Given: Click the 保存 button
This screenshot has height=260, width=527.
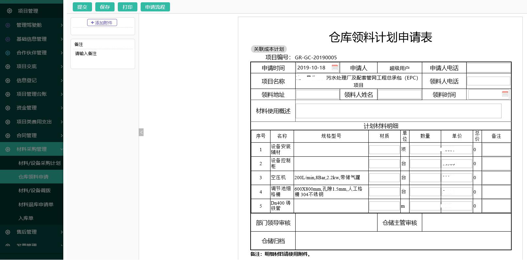Looking at the screenshot, I should tap(105, 7).
